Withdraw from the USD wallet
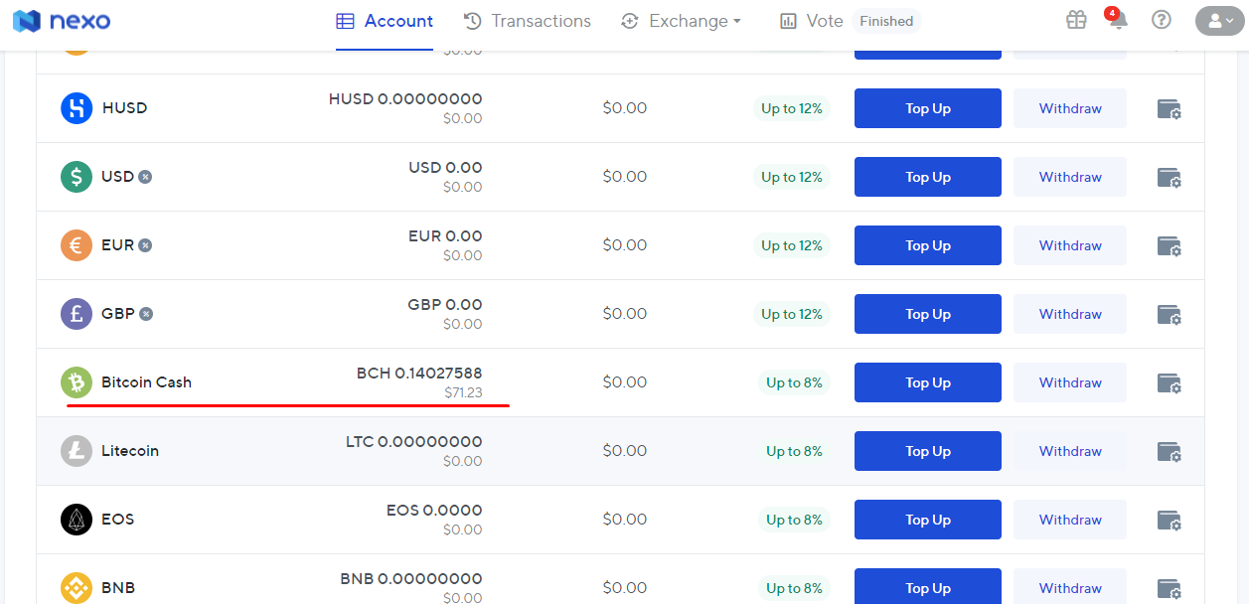 tap(1070, 177)
